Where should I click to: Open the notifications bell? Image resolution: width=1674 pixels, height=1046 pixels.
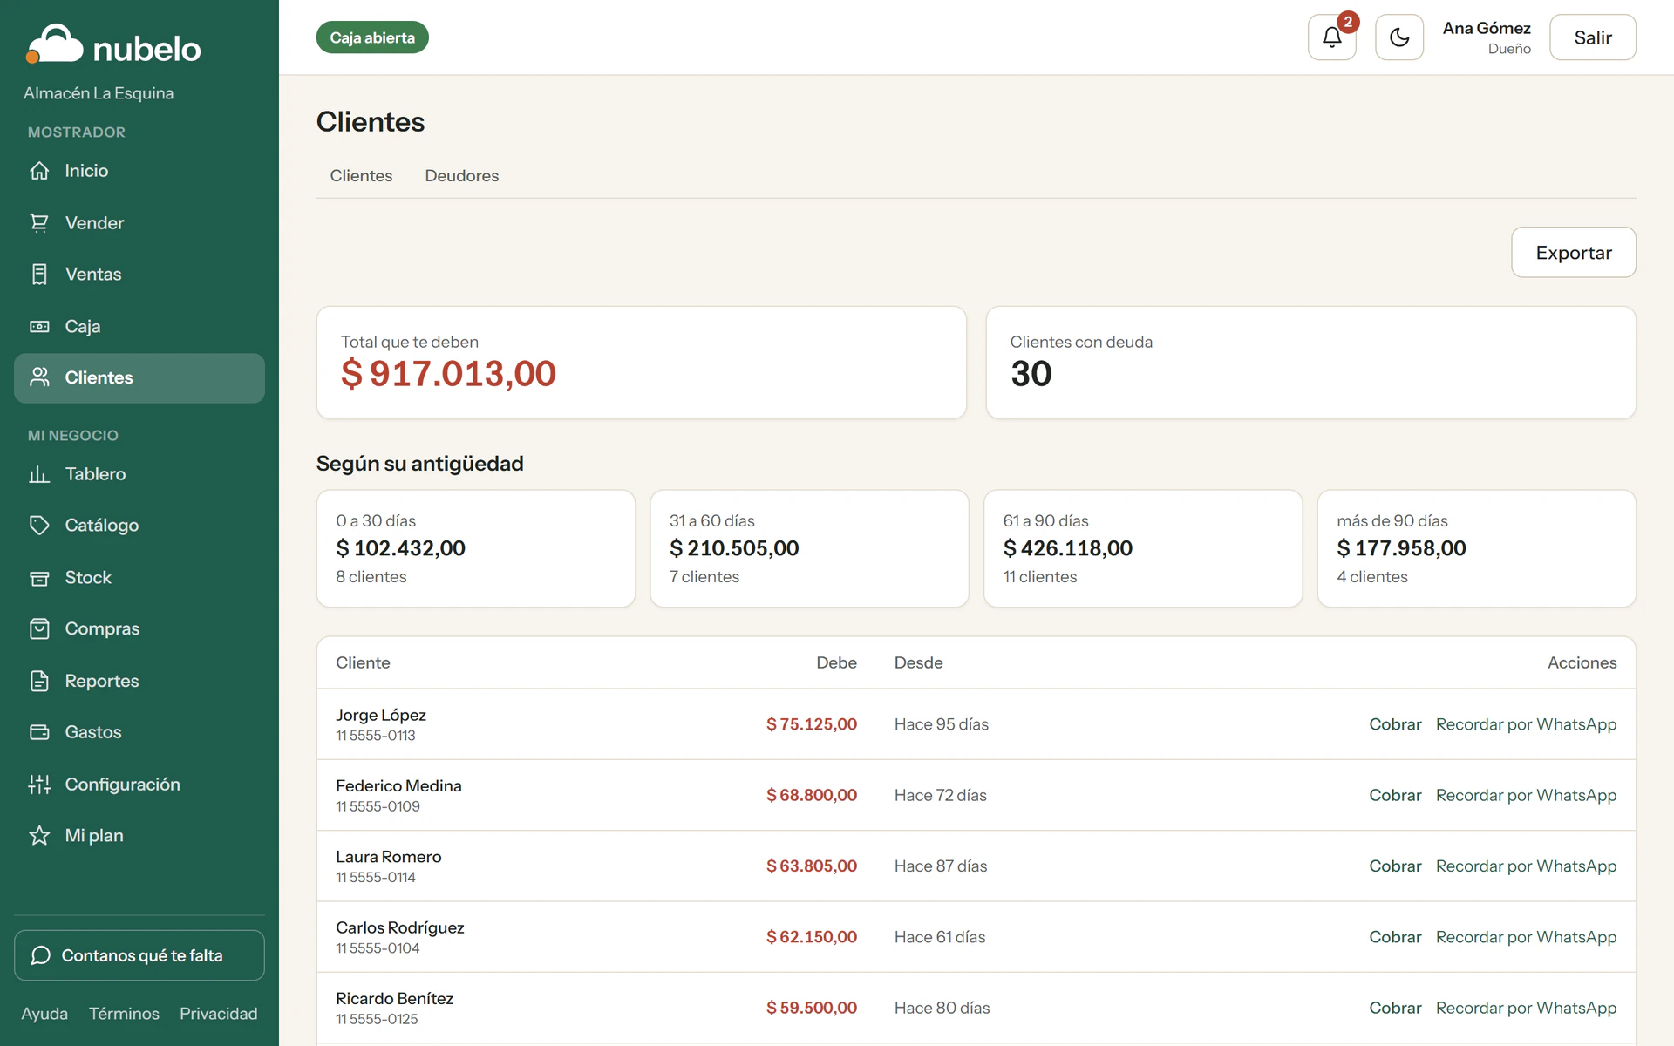[x=1331, y=37]
